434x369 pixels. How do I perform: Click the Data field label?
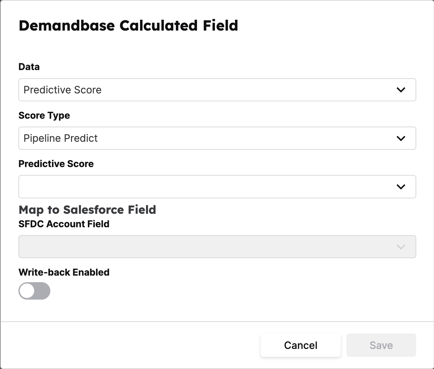click(x=29, y=67)
